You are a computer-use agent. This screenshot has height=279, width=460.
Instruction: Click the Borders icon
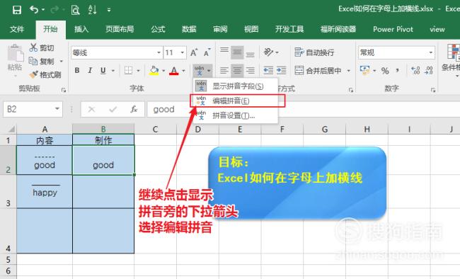click(128, 71)
